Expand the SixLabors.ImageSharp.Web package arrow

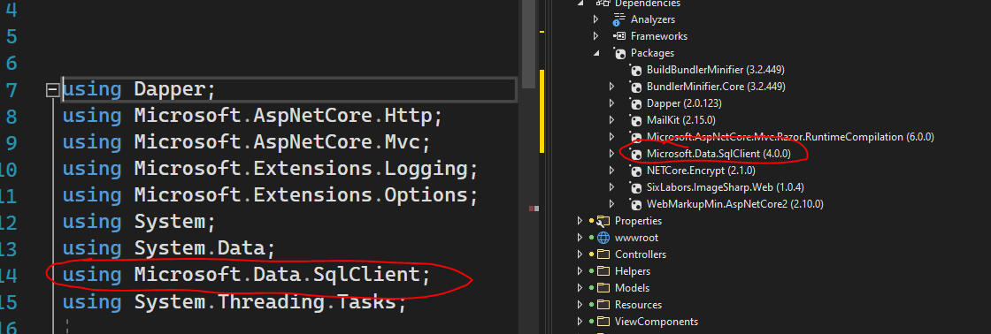(611, 187)
